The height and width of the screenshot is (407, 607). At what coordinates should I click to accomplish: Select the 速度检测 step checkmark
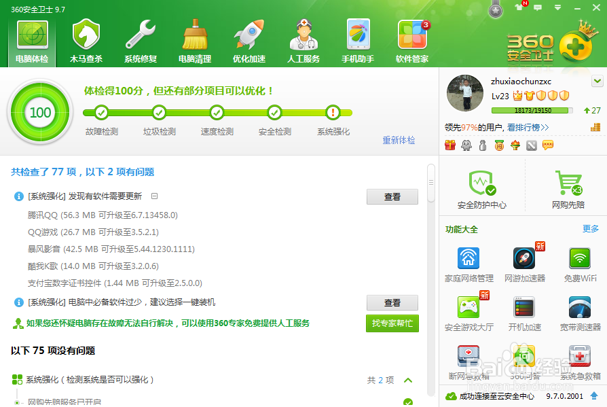217,113
